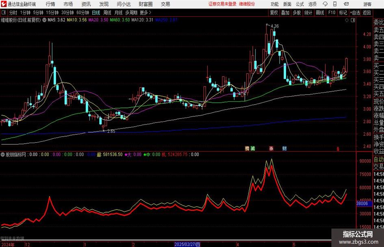Click the 叠加 overlay toolbar button
The height and width of the screenshot is (247, 384).
[285, 13]
